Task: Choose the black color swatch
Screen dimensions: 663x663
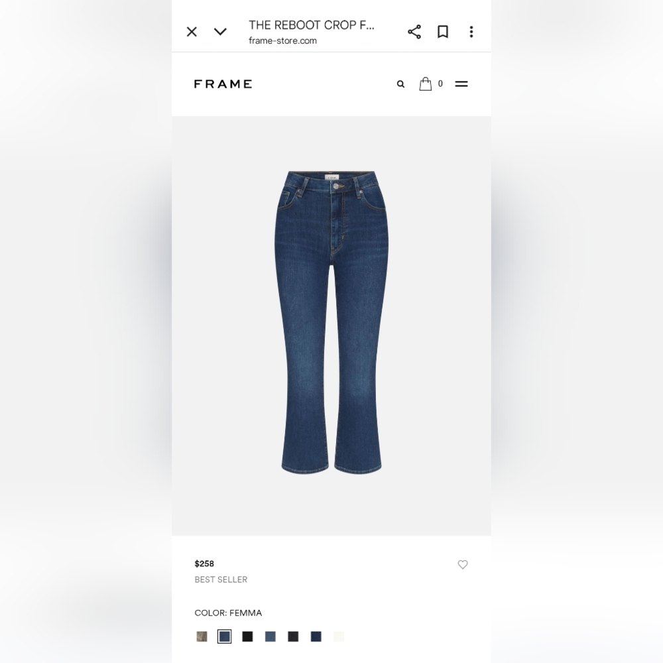Action: (247, 636)
